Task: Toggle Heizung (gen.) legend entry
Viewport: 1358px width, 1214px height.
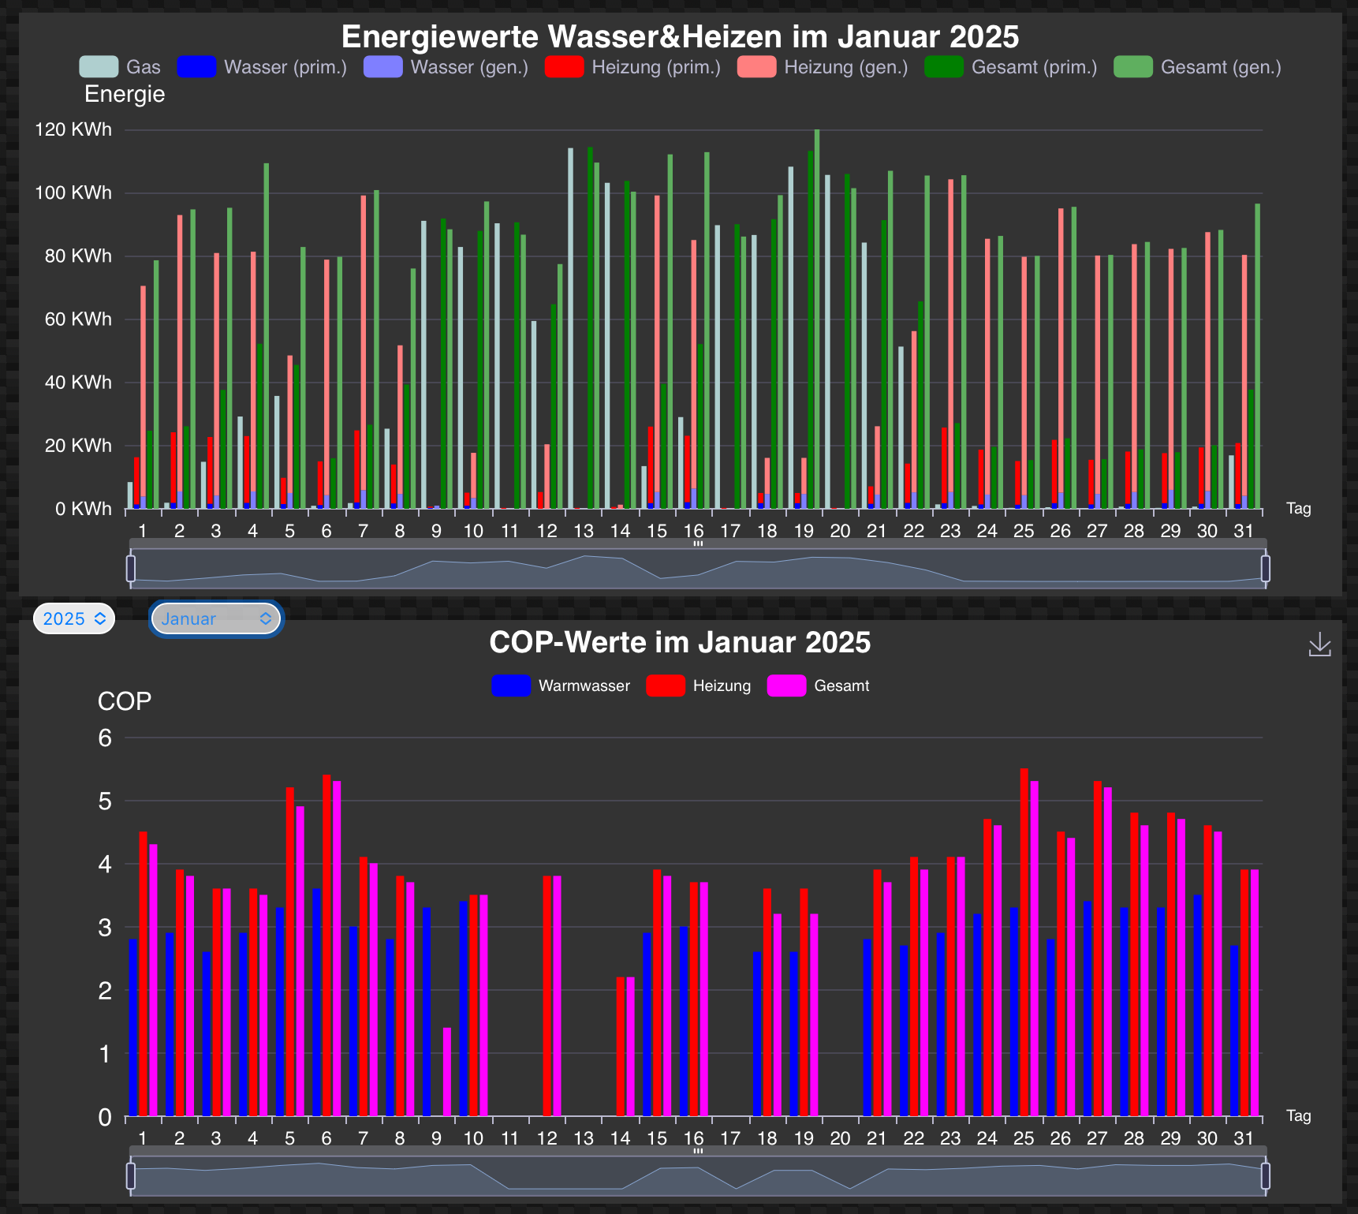Action: click(x=823, y=67)
